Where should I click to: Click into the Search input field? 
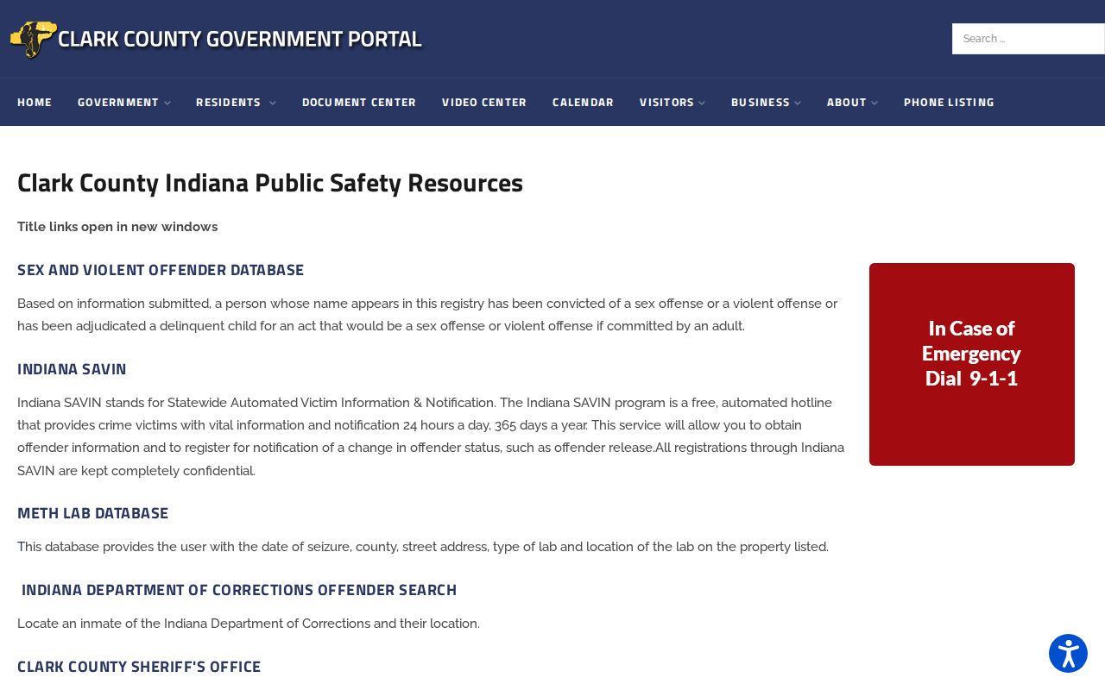click(1028, 39)
